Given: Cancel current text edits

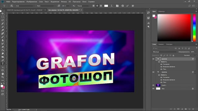Looking at the screenshot, I should tap(123, 6).
